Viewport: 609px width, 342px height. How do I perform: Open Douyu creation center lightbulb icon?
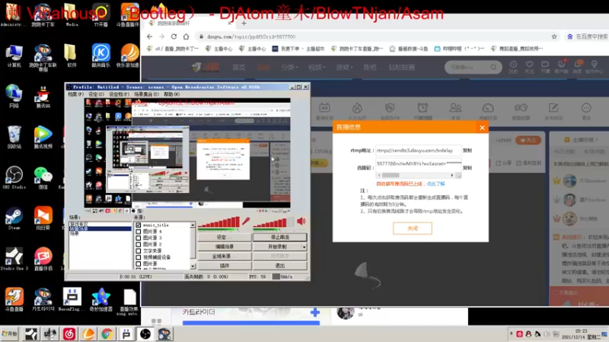click(594, 67)
